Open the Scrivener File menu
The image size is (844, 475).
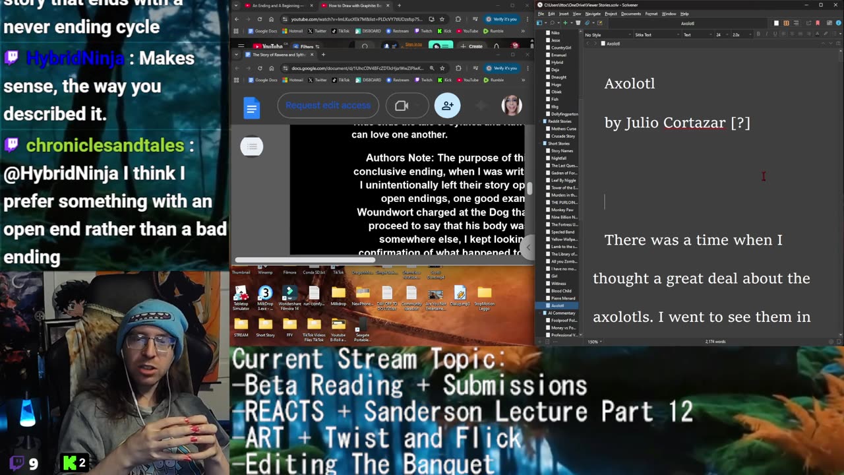pyautogui.click(x=541, y=14)
